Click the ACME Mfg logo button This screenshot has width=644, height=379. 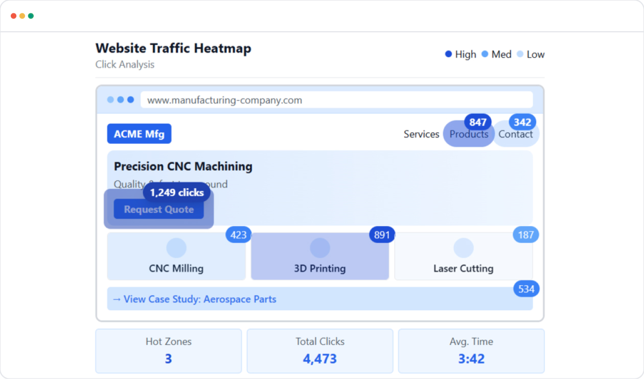(139, 133)
